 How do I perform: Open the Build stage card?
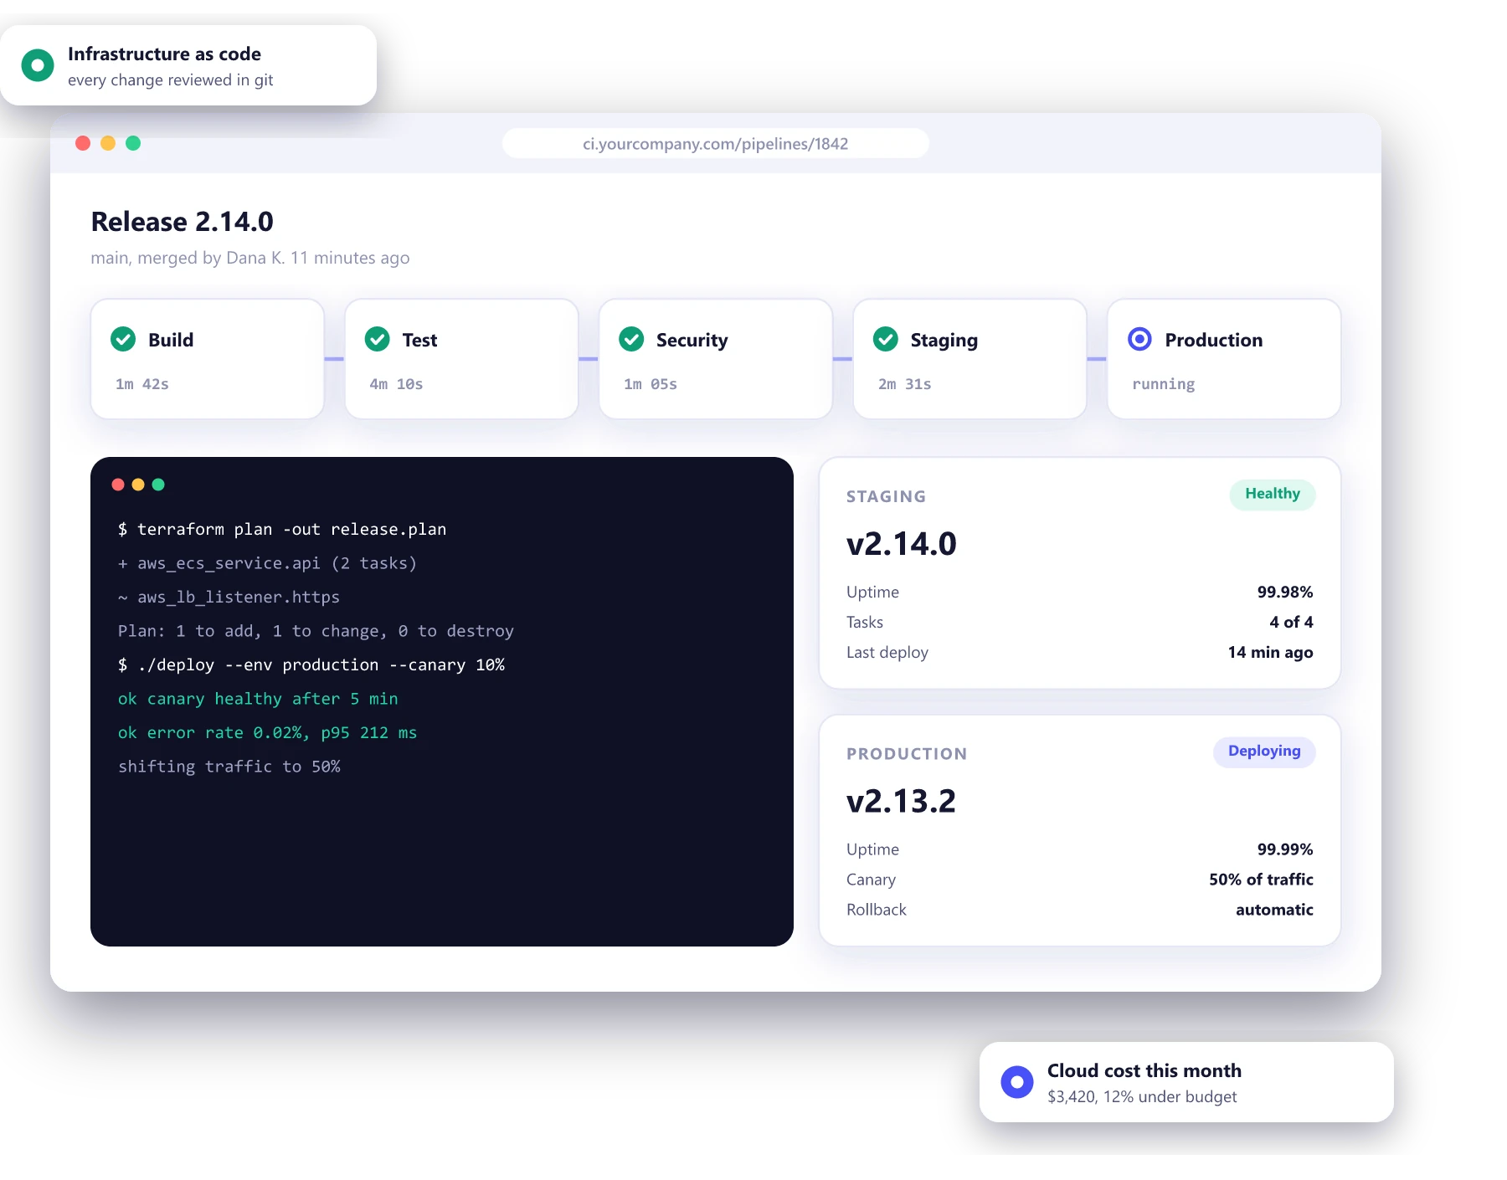click(x=208, y=359)
